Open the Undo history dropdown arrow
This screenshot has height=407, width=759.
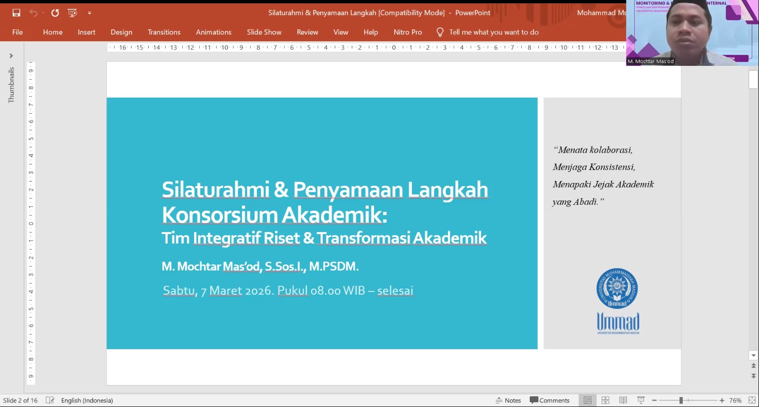[43, 13]
